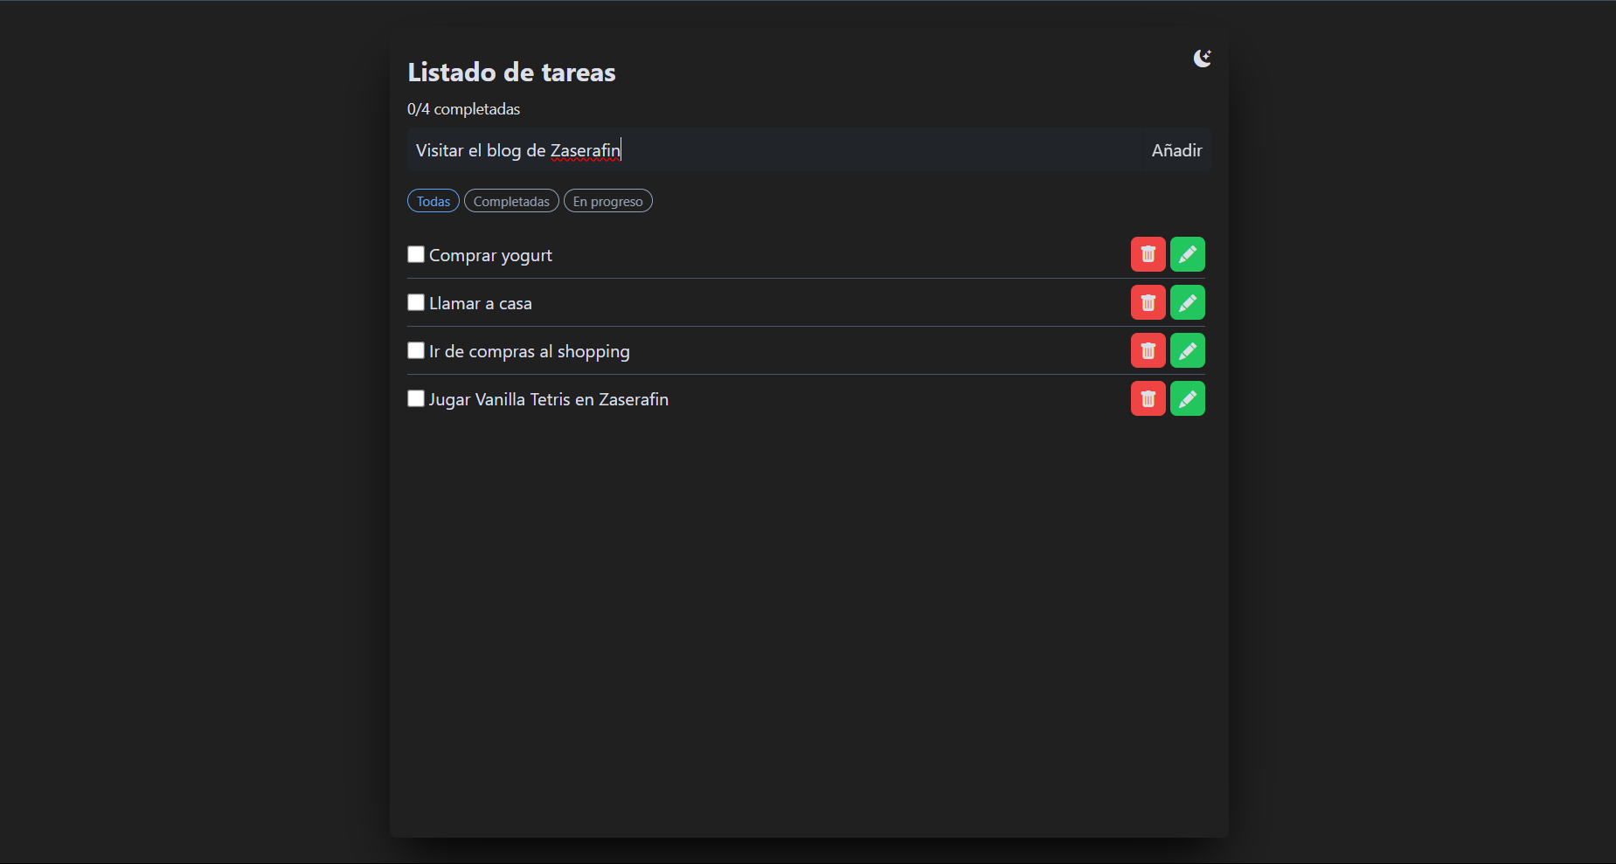1616x864 pixels.
Task: Delete 'Ir de compras al shopping' task
Action: [1148, 350]
